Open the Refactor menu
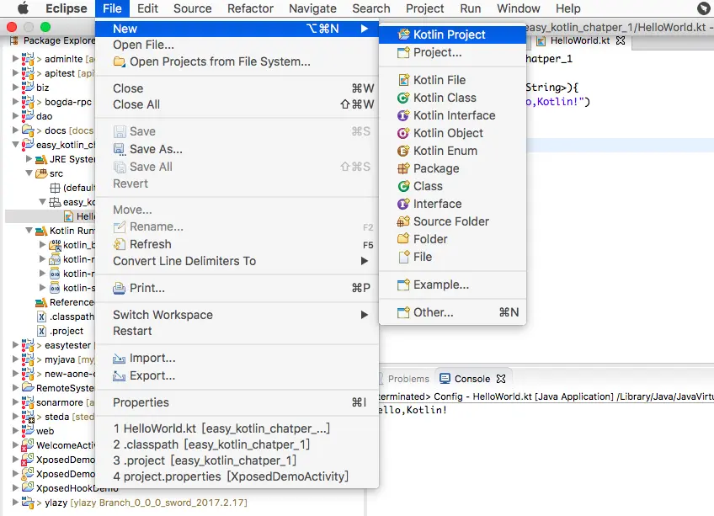Viewport: 714px width, 516px height. pyautogui.click(x=250, y=8)
